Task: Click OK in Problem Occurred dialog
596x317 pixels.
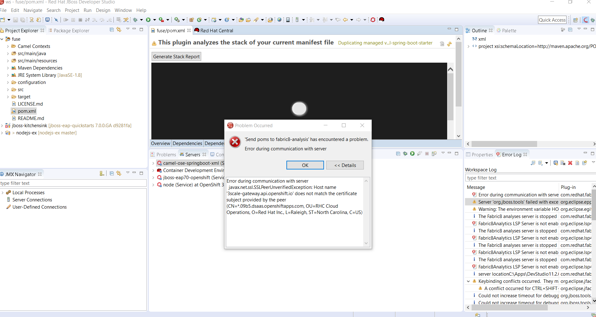Action: pyautogui.click(x=305, y=165)
